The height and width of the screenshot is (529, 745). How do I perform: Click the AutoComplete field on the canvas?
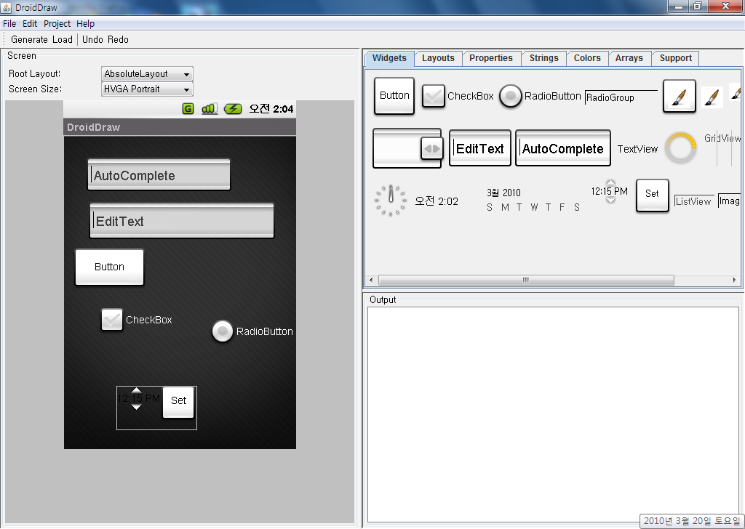[x=159, y=174]
